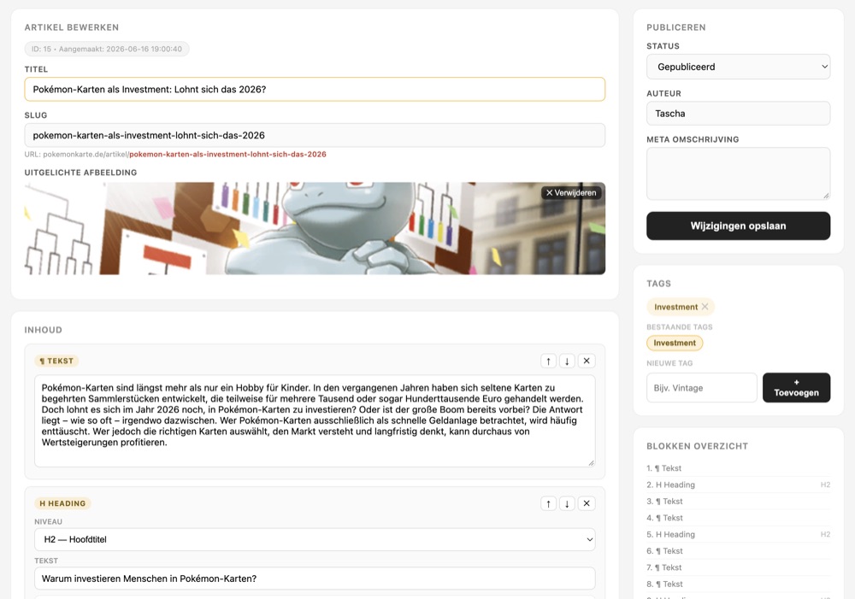Select existing tag Investment under Bestaande Tags
Image resolution: width=855 pixels, height=599 pixels.
coord(675,343)
